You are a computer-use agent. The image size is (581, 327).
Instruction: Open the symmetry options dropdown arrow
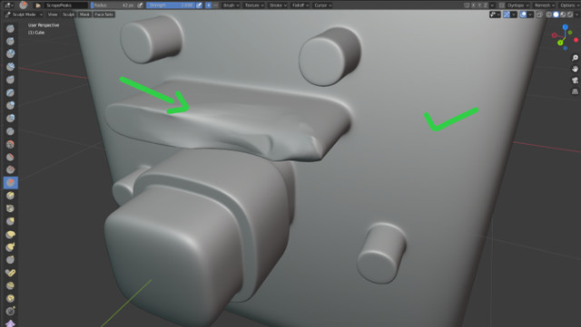492,5
